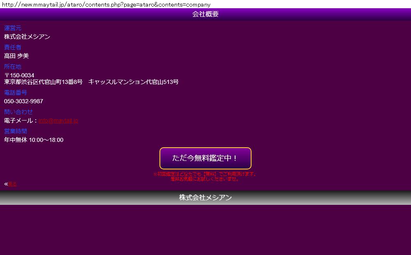Click the ただ今無料鑑定中！ button
The width and height of the screenshot is (411, 255).
(205, 158)
